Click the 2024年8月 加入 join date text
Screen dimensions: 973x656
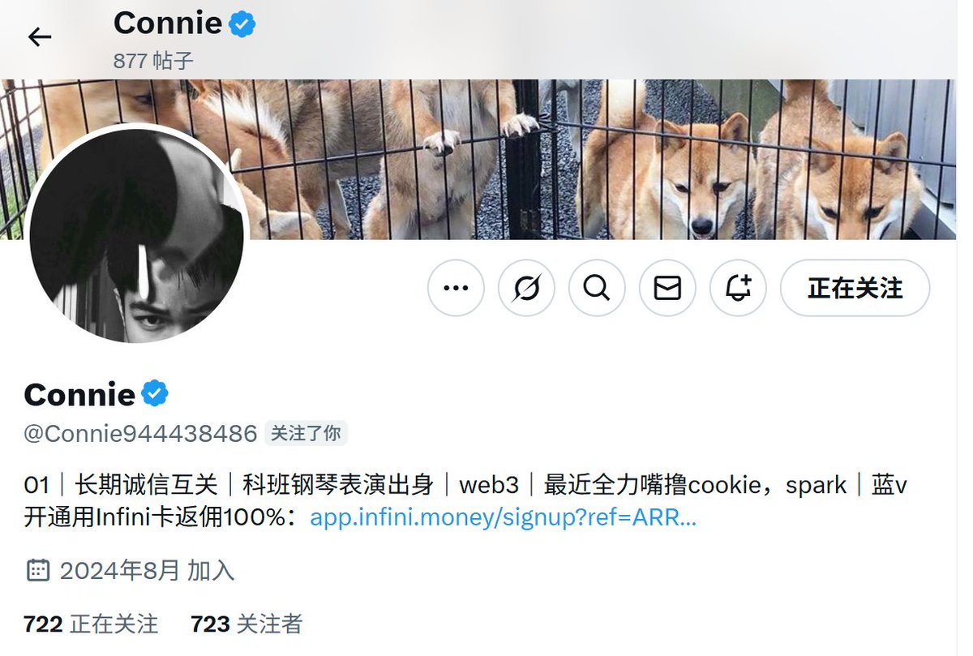[147, 571]
